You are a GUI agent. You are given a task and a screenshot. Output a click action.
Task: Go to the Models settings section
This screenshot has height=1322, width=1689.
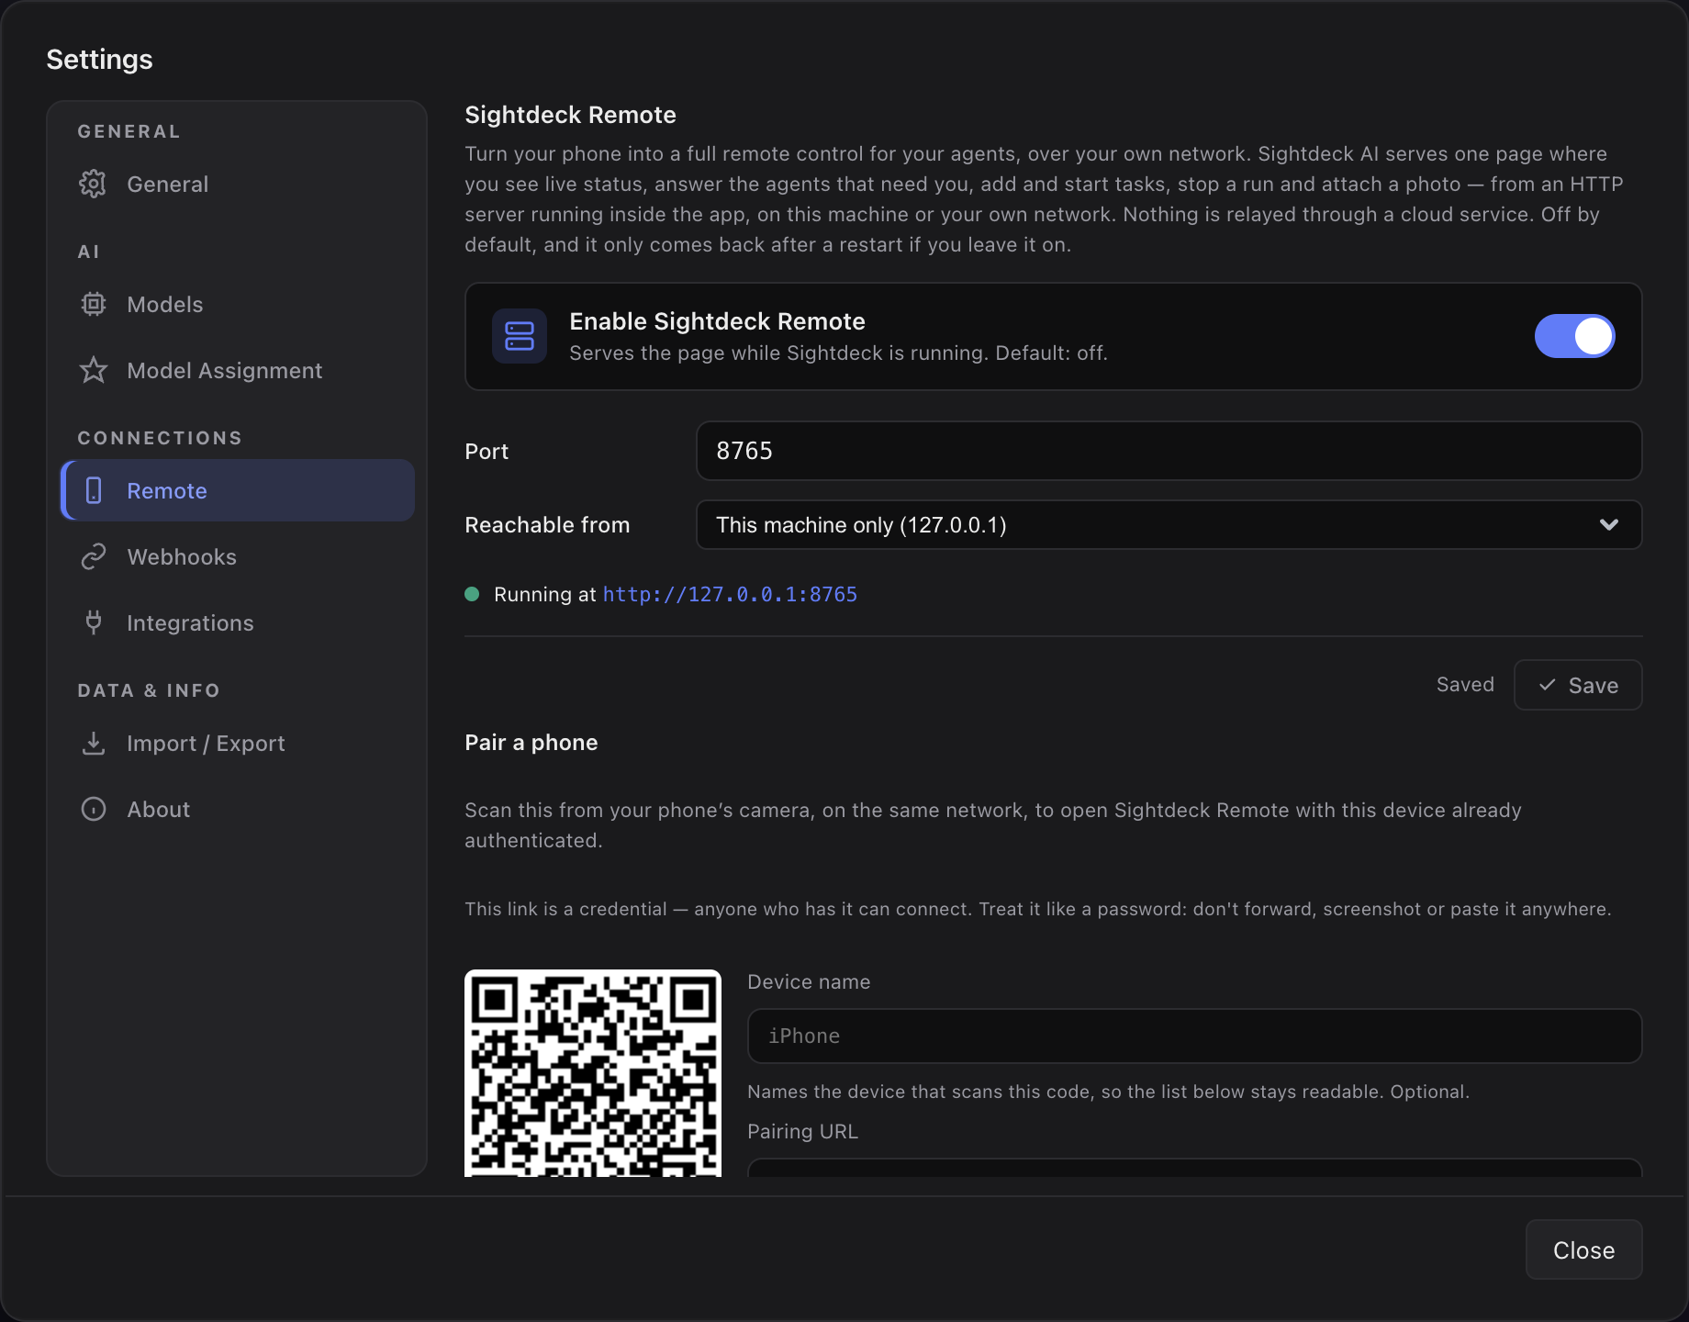[238, 304]
